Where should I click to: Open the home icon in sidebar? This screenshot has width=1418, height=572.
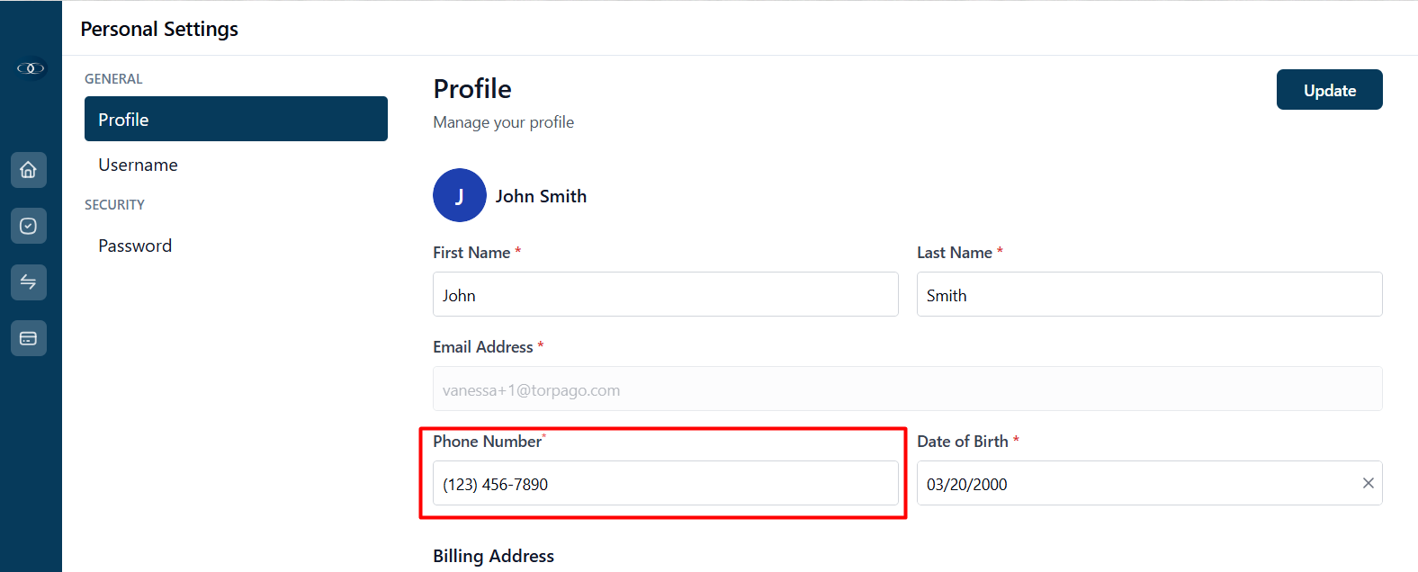point(29,170)
